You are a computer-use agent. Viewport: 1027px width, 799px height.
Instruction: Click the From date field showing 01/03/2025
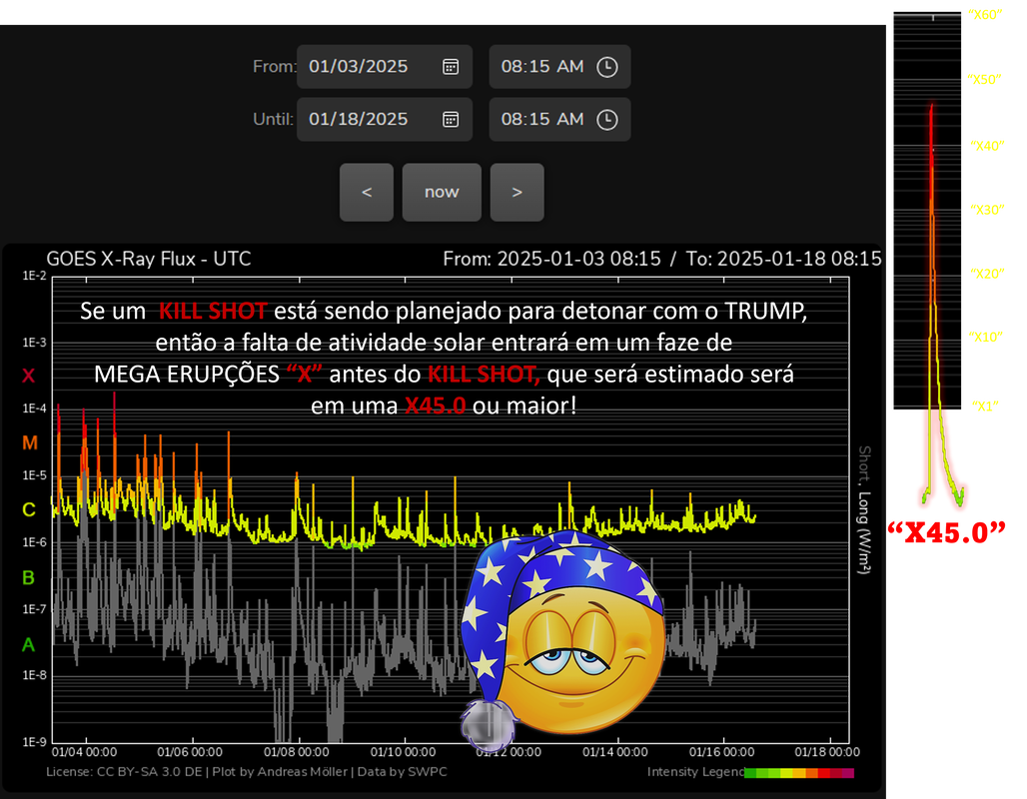[385, 67]
